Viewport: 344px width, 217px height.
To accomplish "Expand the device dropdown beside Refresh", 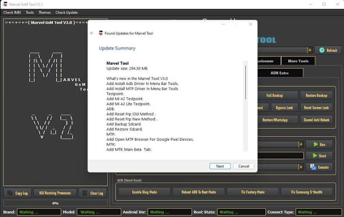I will (x=310, y=50).
